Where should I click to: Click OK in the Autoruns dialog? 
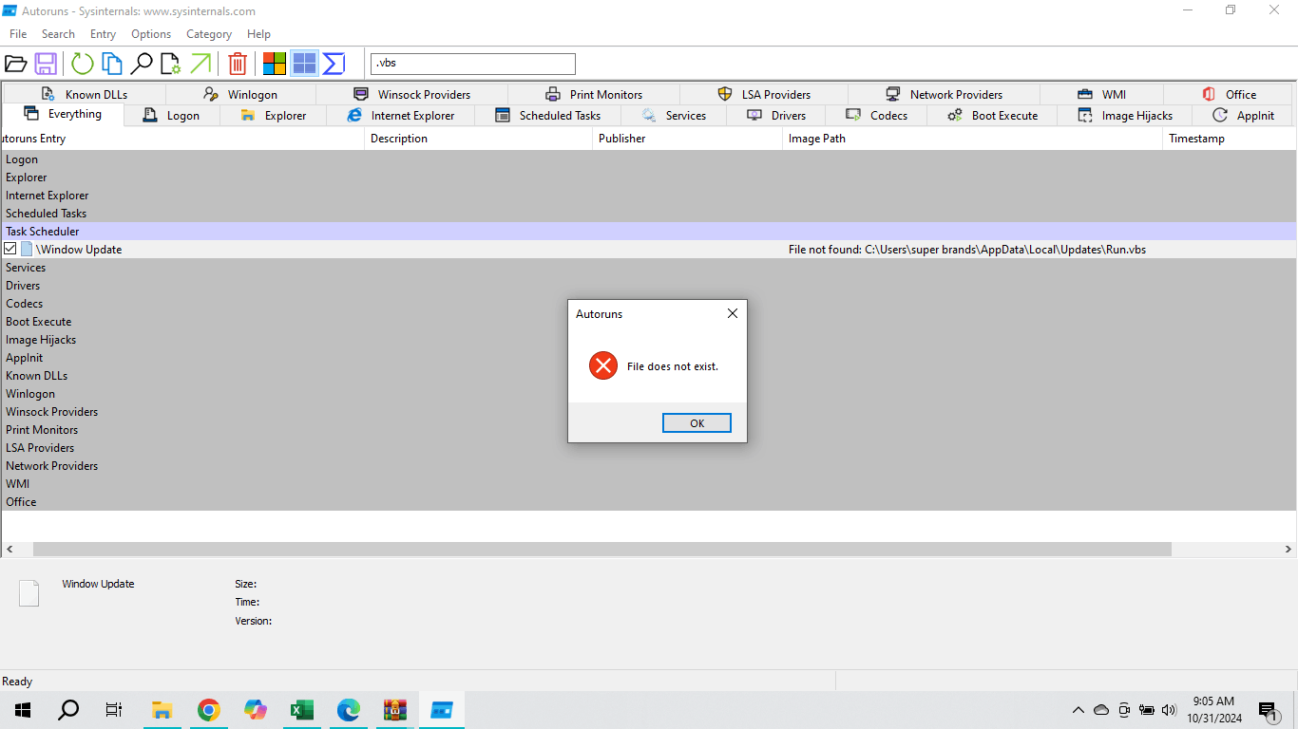(697, 423)
